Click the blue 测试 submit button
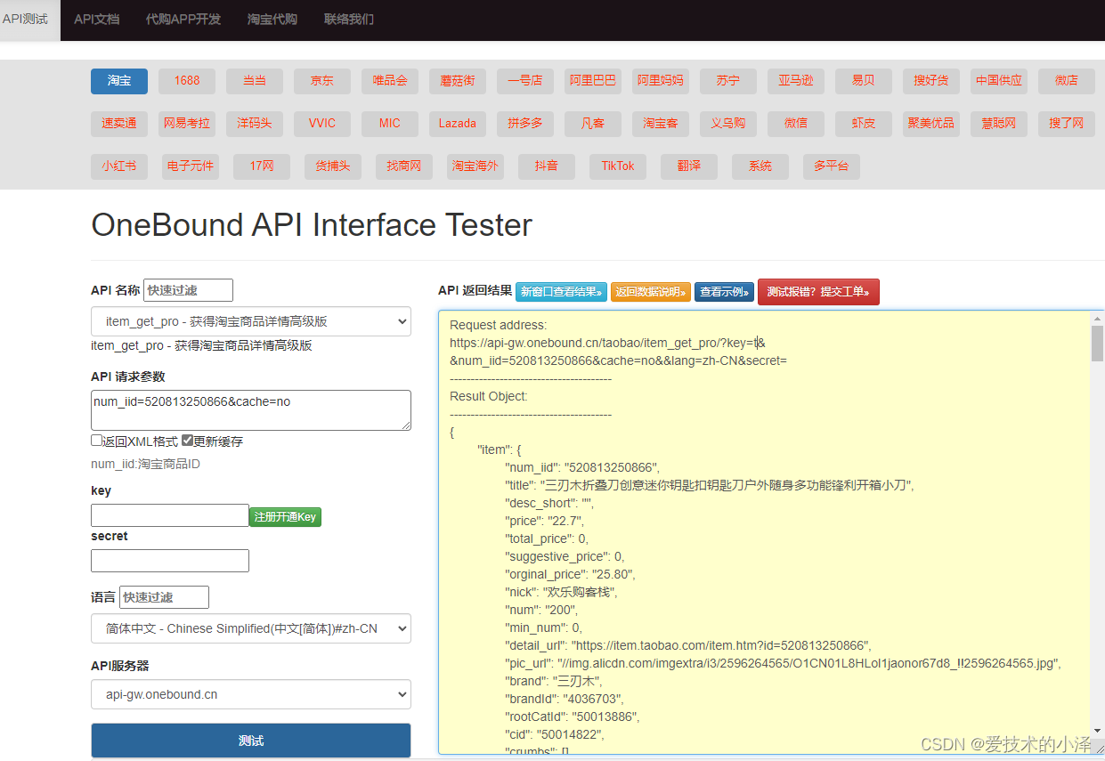Screen dimensions: 1105x761 251,741
